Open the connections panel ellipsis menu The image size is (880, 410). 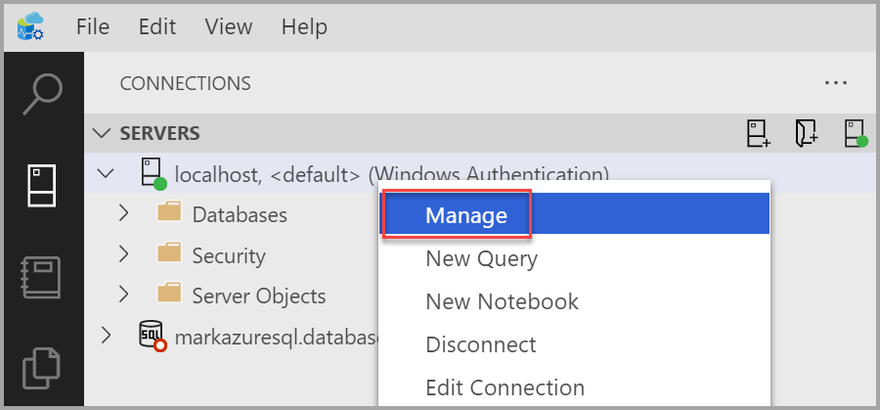pos(835,83)
